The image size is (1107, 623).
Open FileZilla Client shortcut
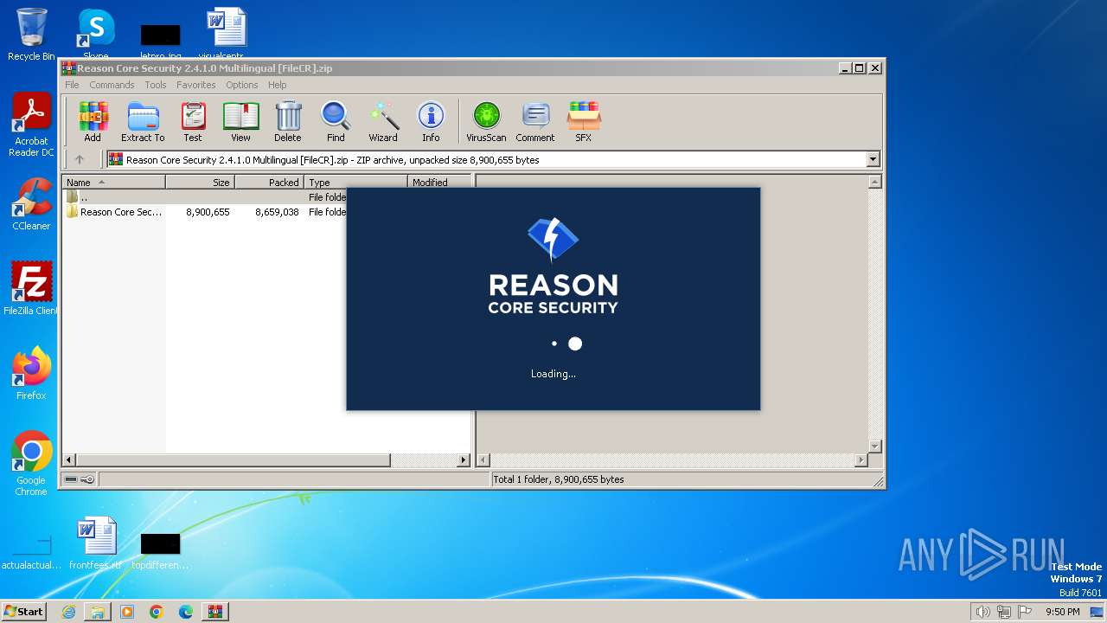pos(31,288)
